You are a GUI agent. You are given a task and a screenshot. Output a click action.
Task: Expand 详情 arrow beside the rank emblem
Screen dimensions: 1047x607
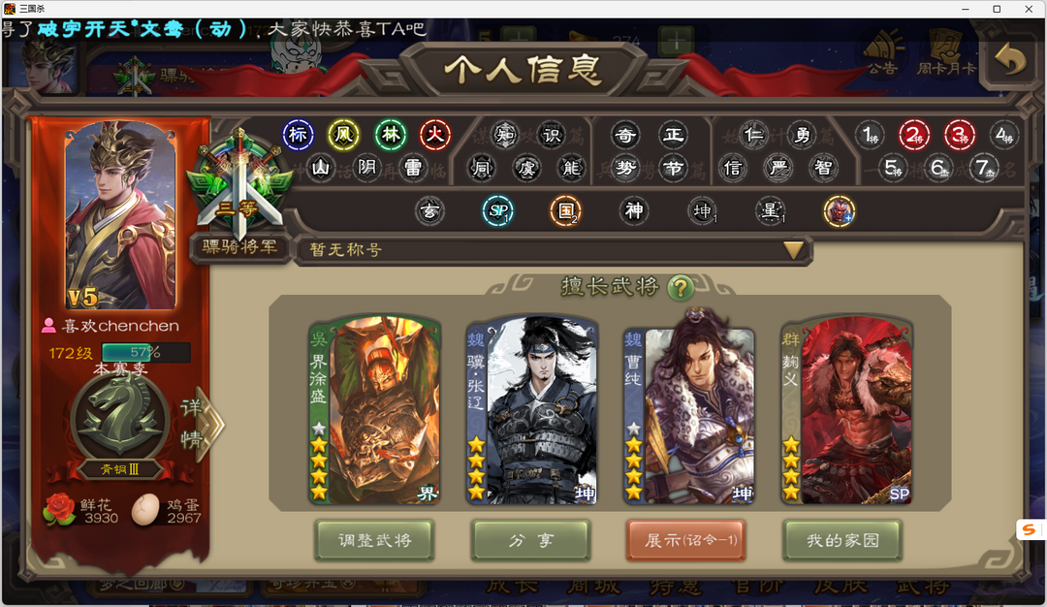coord(202,424)
